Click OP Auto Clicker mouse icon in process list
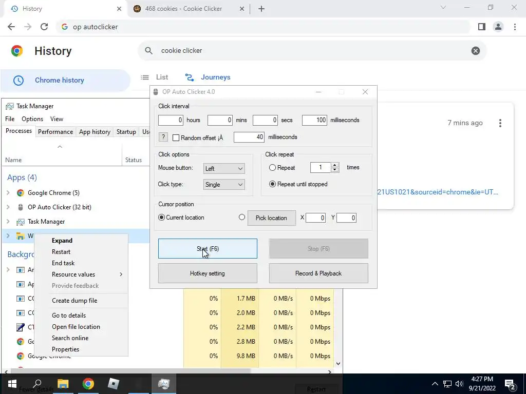 coord(21,207)
